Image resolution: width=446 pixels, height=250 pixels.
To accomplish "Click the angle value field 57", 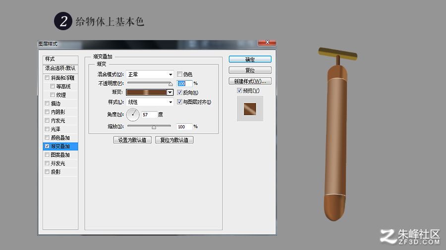I will pyautogui.click(x=149, y=114).
